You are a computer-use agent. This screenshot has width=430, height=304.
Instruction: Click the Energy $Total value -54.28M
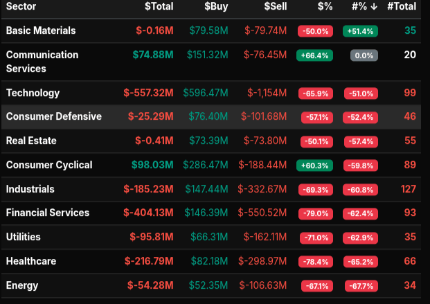[x=150, y=285]
